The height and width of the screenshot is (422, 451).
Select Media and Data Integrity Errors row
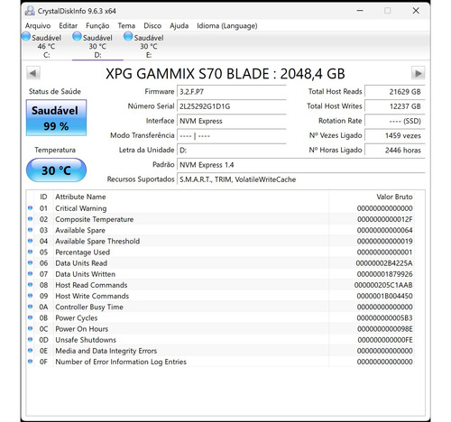(220, 351)
